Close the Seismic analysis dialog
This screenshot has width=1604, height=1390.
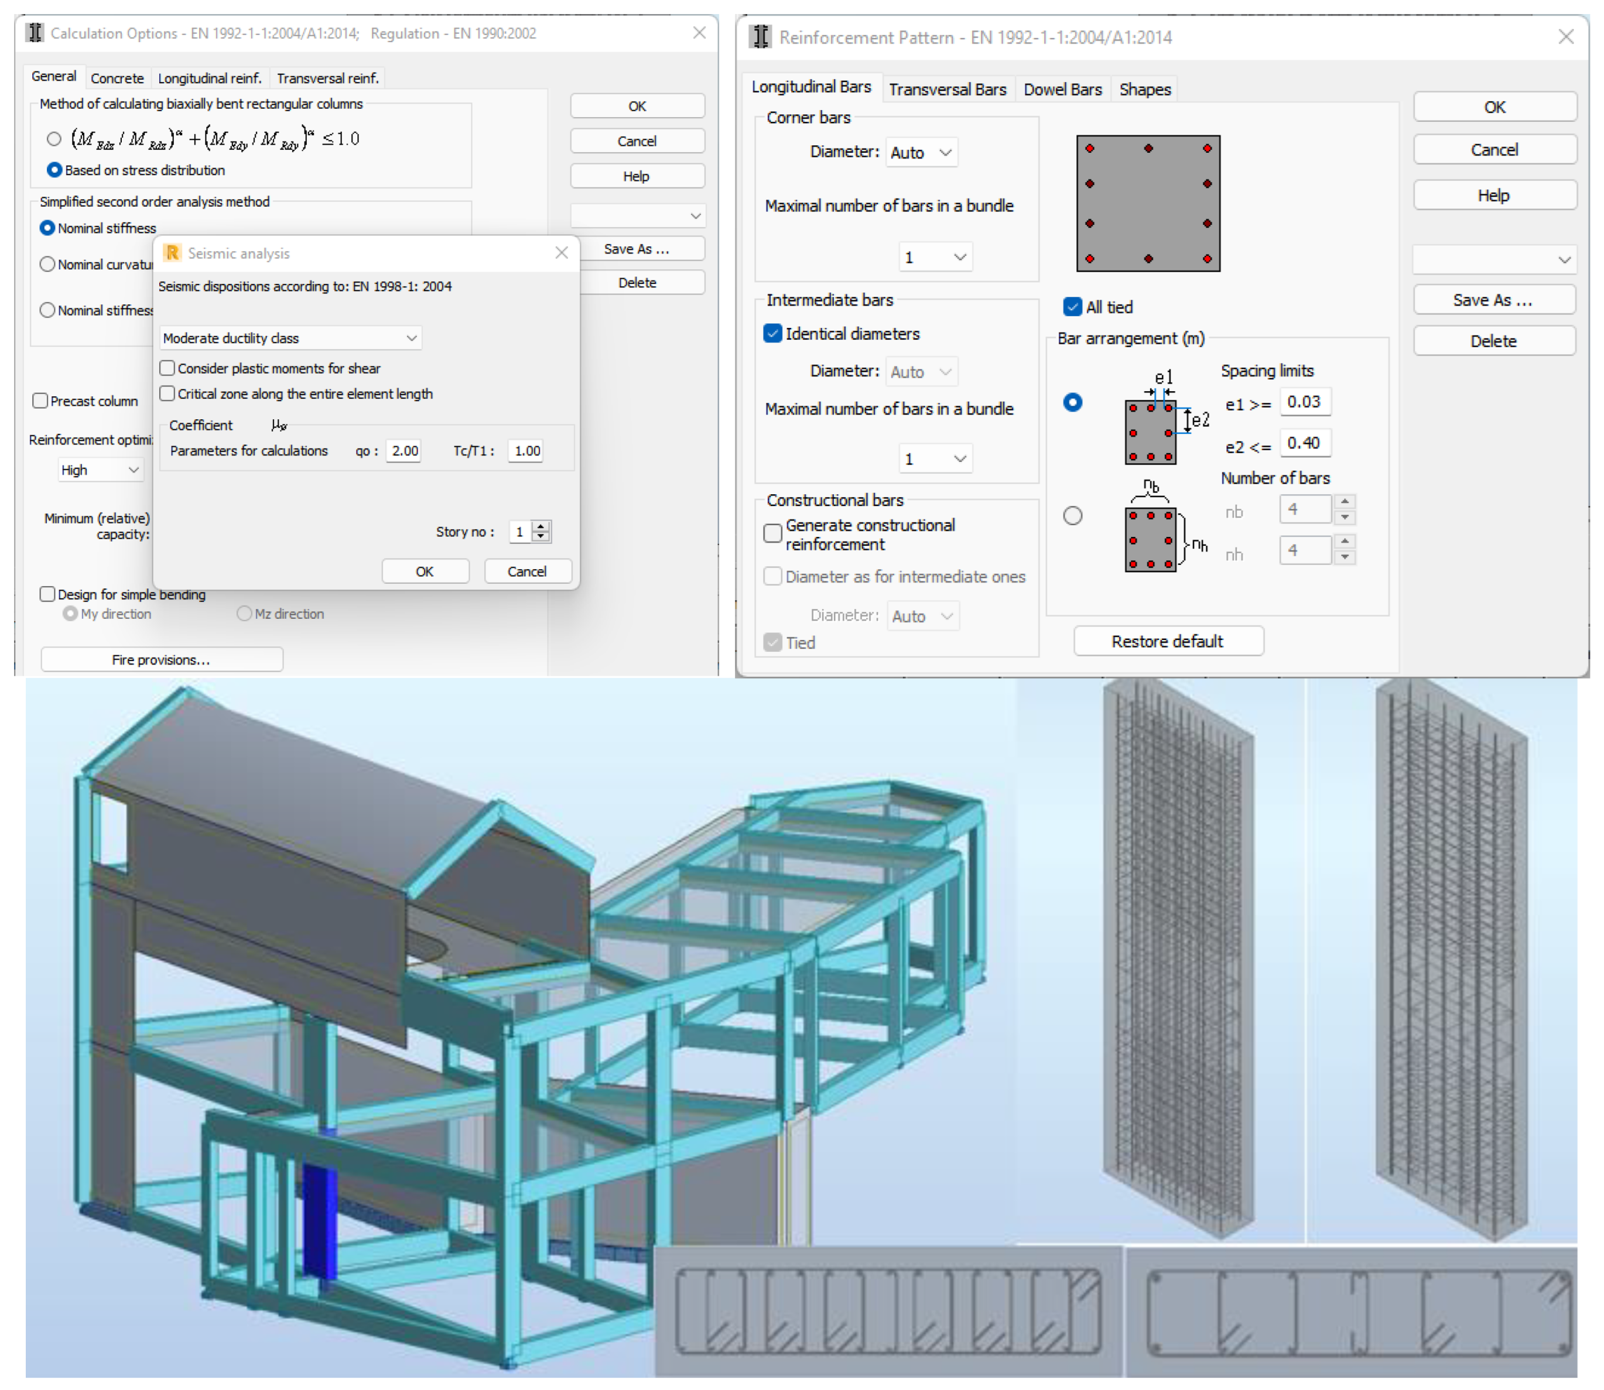[x=562, y=253]
